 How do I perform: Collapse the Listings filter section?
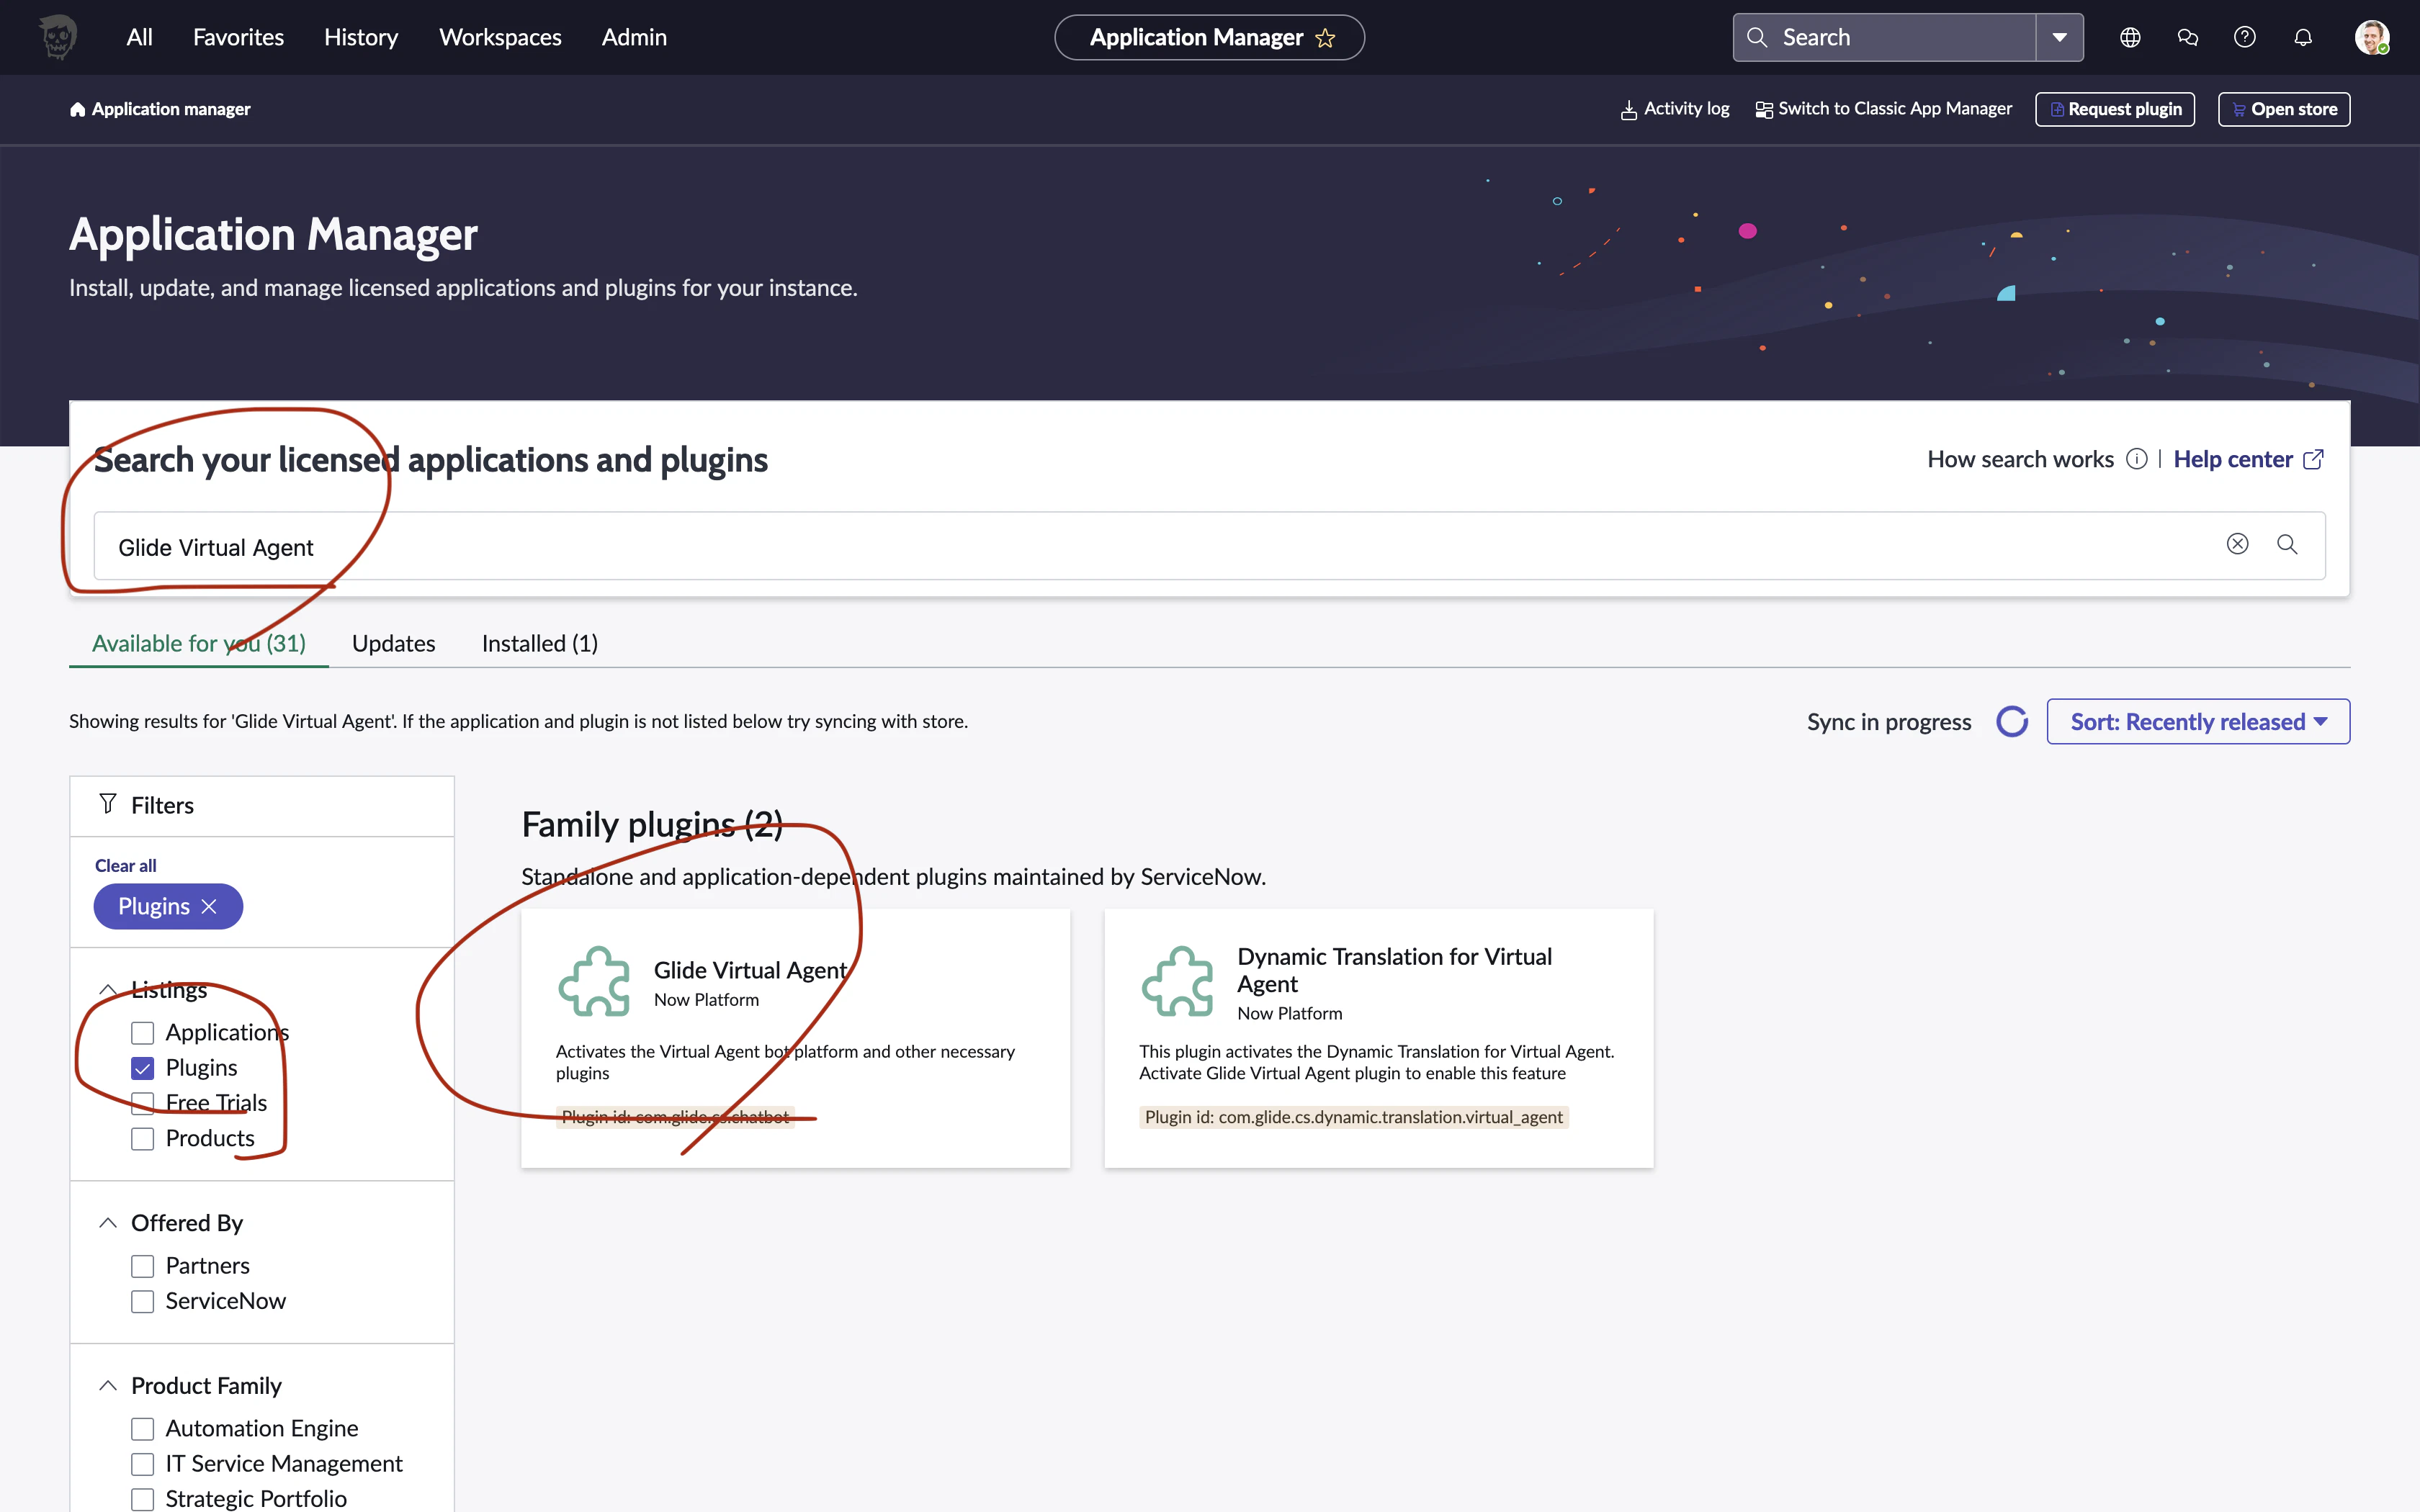[x=108, y=990]
